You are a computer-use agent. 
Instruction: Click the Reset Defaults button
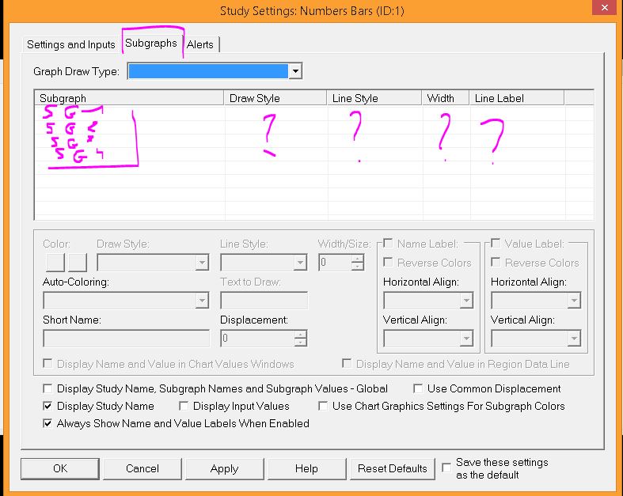pos(392,468)
